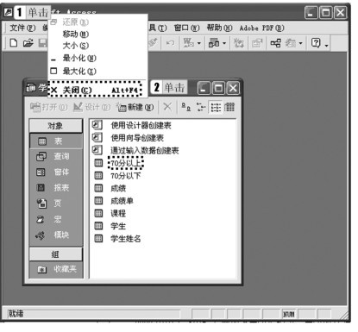Open the Analyze dropdown arrow
This screenshot has width=358, height=332.
(224, 44)
